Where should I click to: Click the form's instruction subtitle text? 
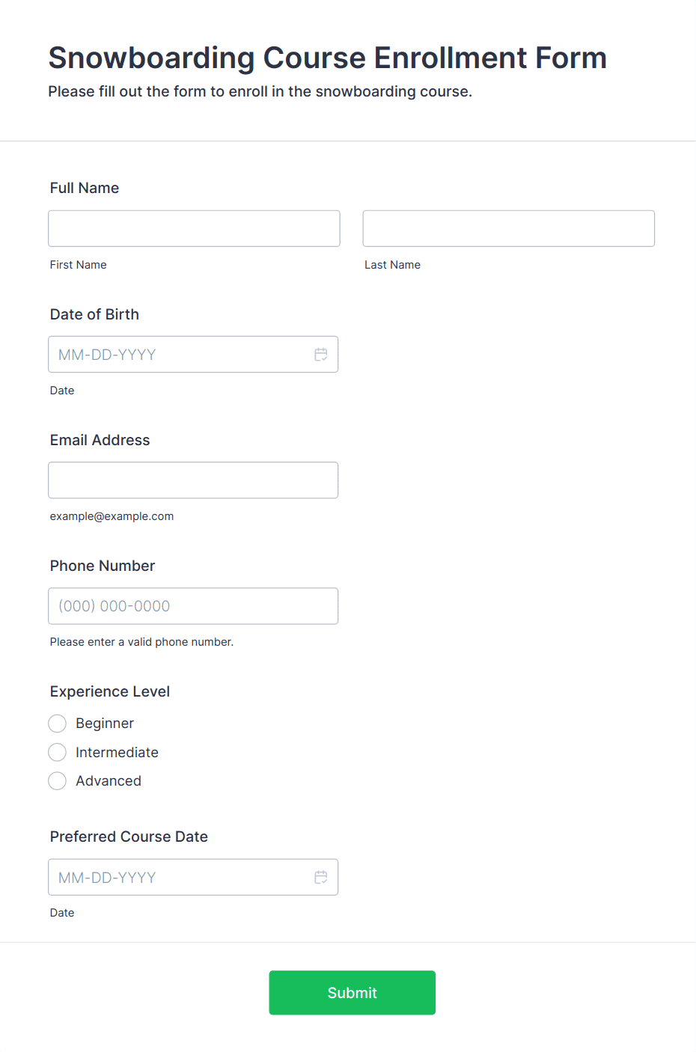point(260,91)
